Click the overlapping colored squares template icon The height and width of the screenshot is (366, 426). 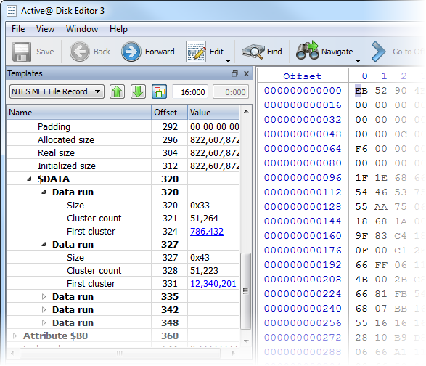pyautogui.click(x=159, y=92)
